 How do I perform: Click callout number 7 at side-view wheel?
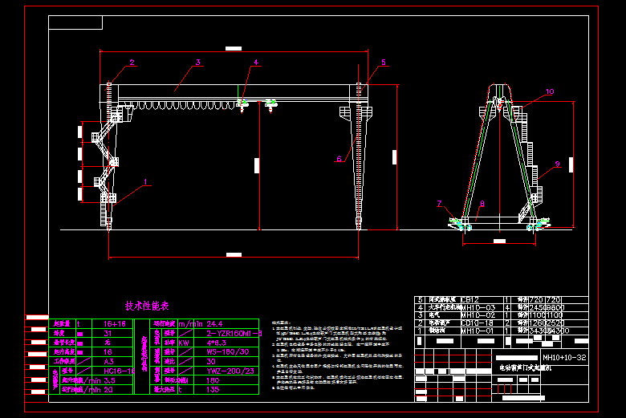[439, 204]
